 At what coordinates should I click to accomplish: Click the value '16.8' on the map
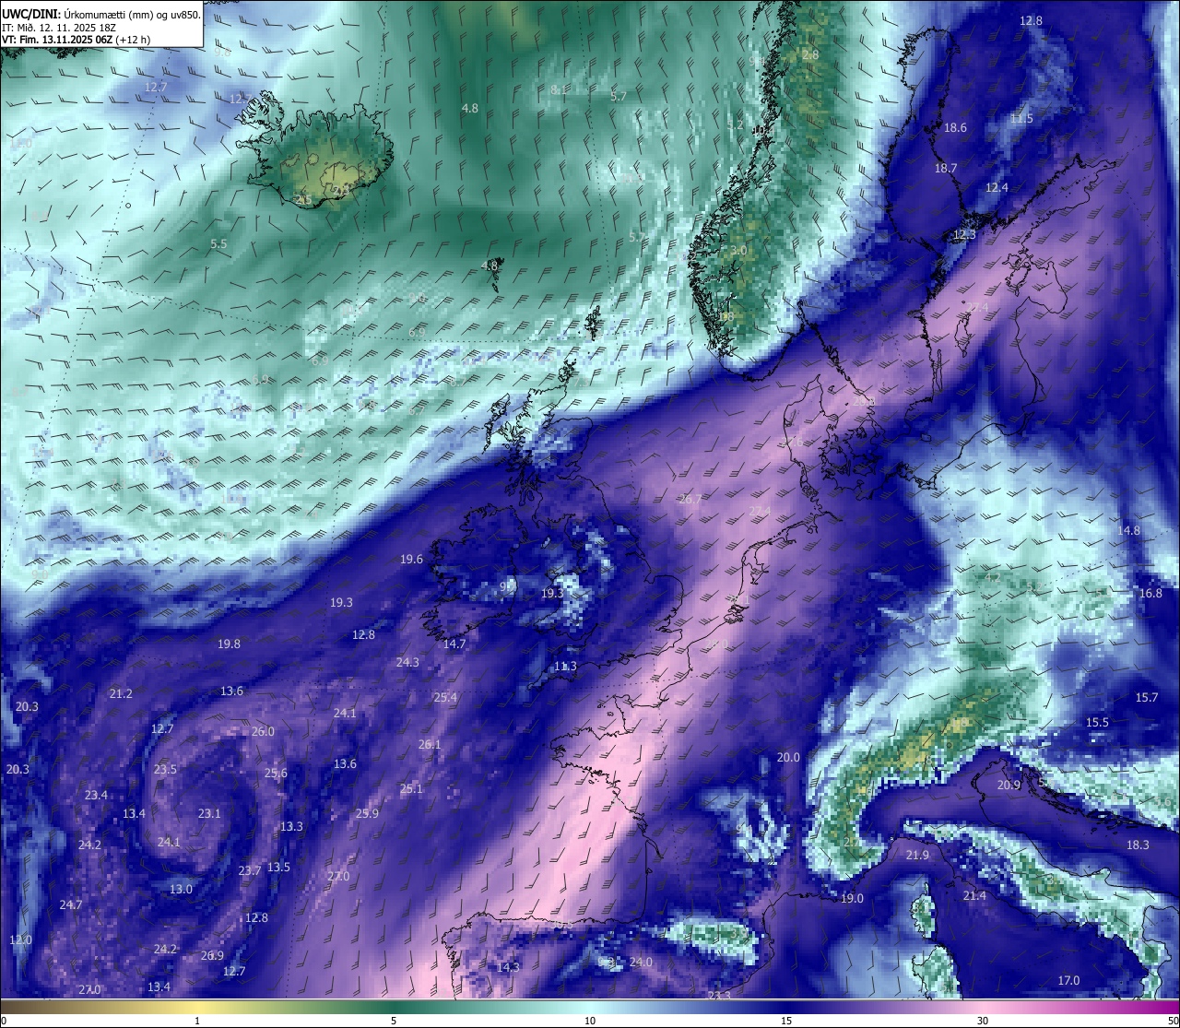tap(1150, 594)
